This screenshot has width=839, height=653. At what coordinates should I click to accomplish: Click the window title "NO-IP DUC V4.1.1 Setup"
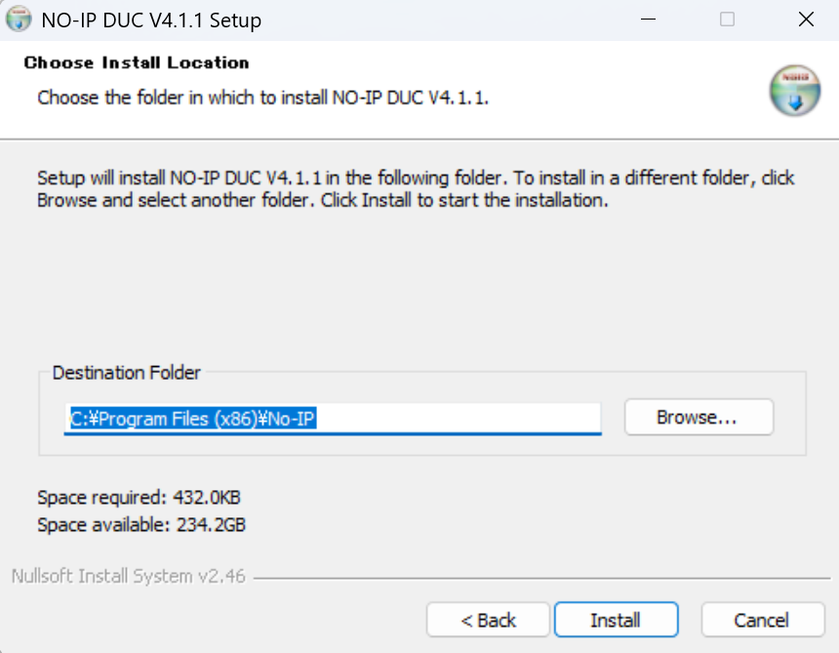(x=151, y=20)
